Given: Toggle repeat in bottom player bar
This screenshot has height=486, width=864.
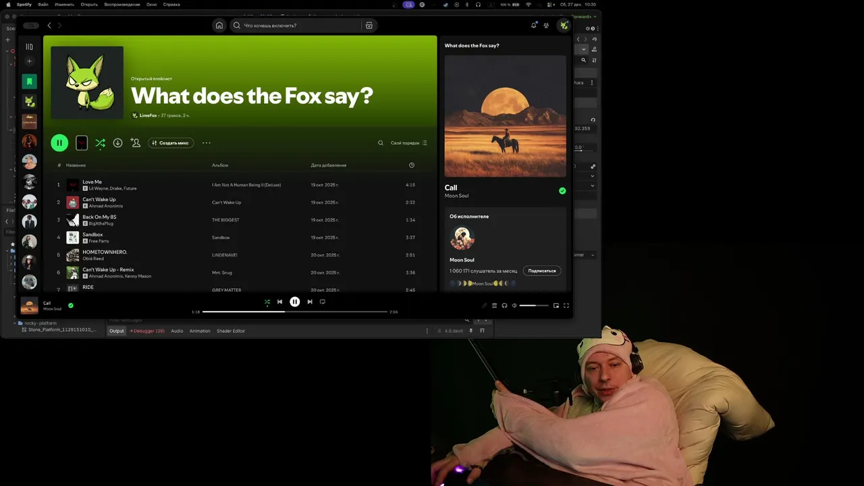Looking at the screenshot, I should tap(323, 302).
